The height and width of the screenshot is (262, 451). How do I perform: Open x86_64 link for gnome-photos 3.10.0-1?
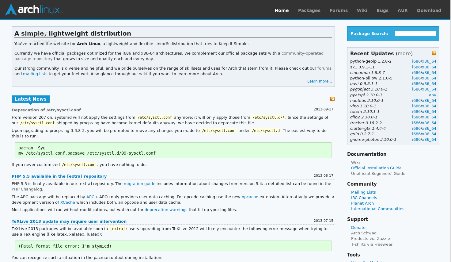pos(429,140)
